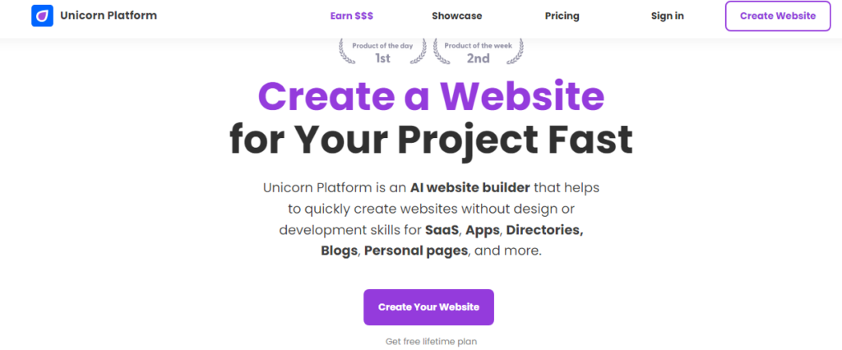Screen dimensions: 842x350
Task: Click the "Get free lifetime plan" text
Action: [431, 341]
